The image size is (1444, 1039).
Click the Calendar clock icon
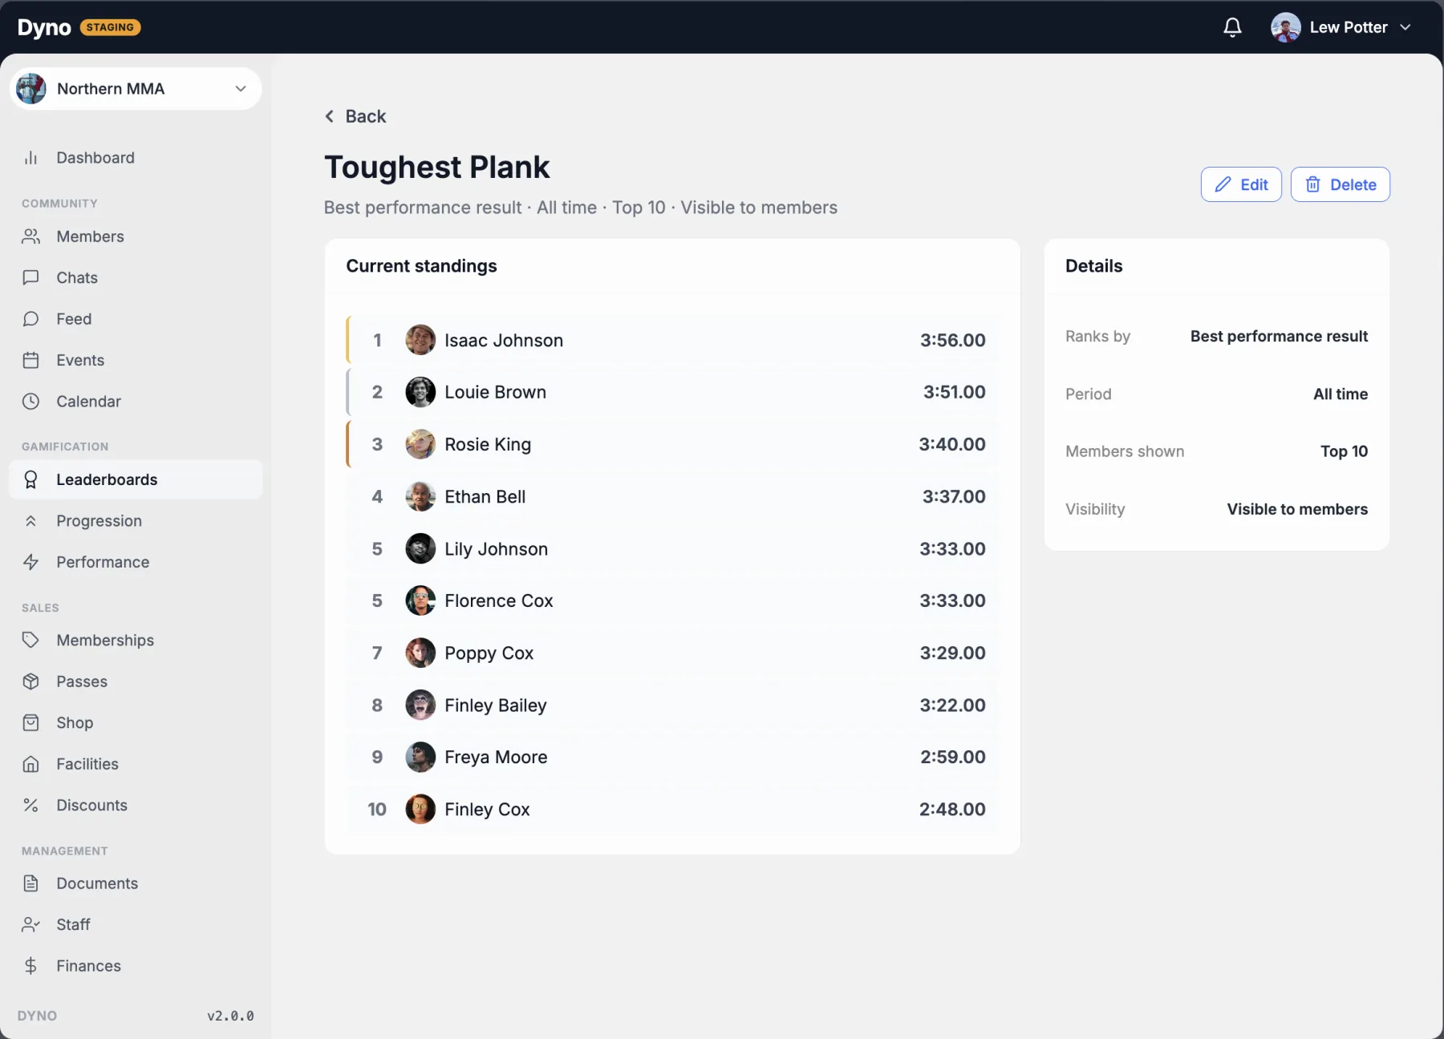(30, 402)
